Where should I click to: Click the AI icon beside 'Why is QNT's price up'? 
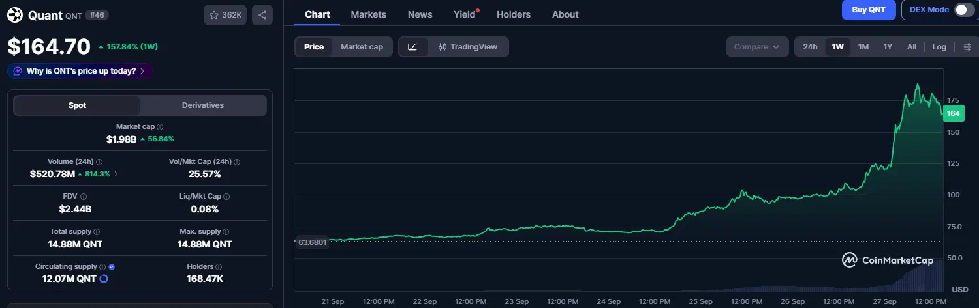18,71
